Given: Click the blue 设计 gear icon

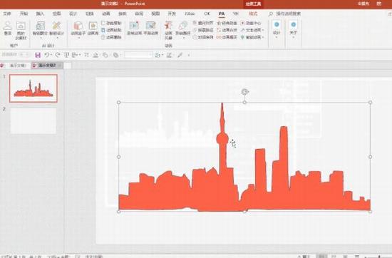Looking at the screenshot, I should (x=277, y=24).
